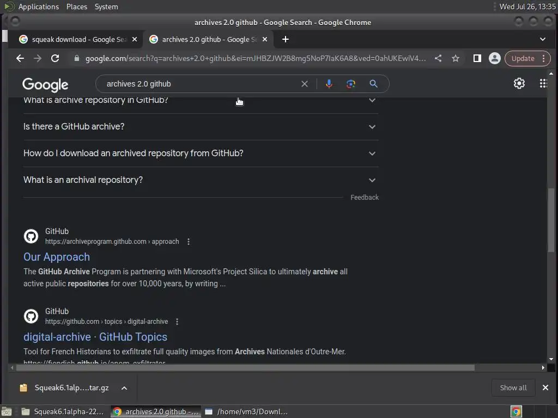Image resolution: width=558 pixels, height=418 pixels.
Task: Share this page
Action: pos(438,58)
